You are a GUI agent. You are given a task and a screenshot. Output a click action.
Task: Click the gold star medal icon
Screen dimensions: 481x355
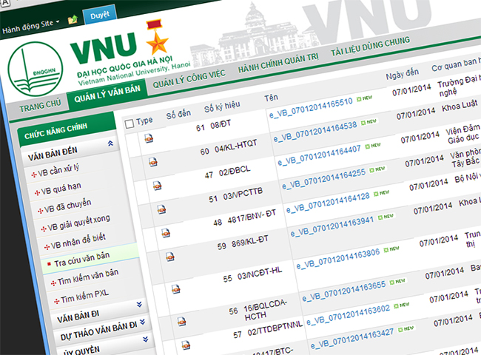(157, 38)
